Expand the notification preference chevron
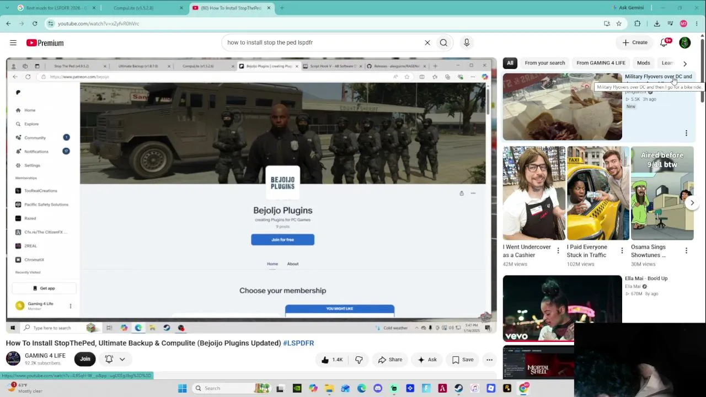 pos(122,359)
